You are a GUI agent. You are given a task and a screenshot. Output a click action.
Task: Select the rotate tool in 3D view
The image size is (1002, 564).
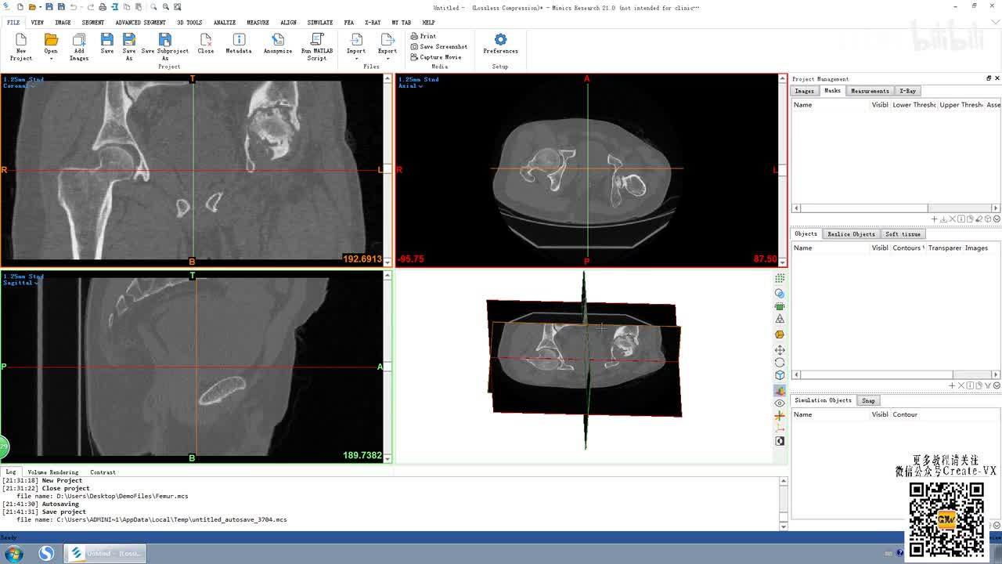coord(780,363)
